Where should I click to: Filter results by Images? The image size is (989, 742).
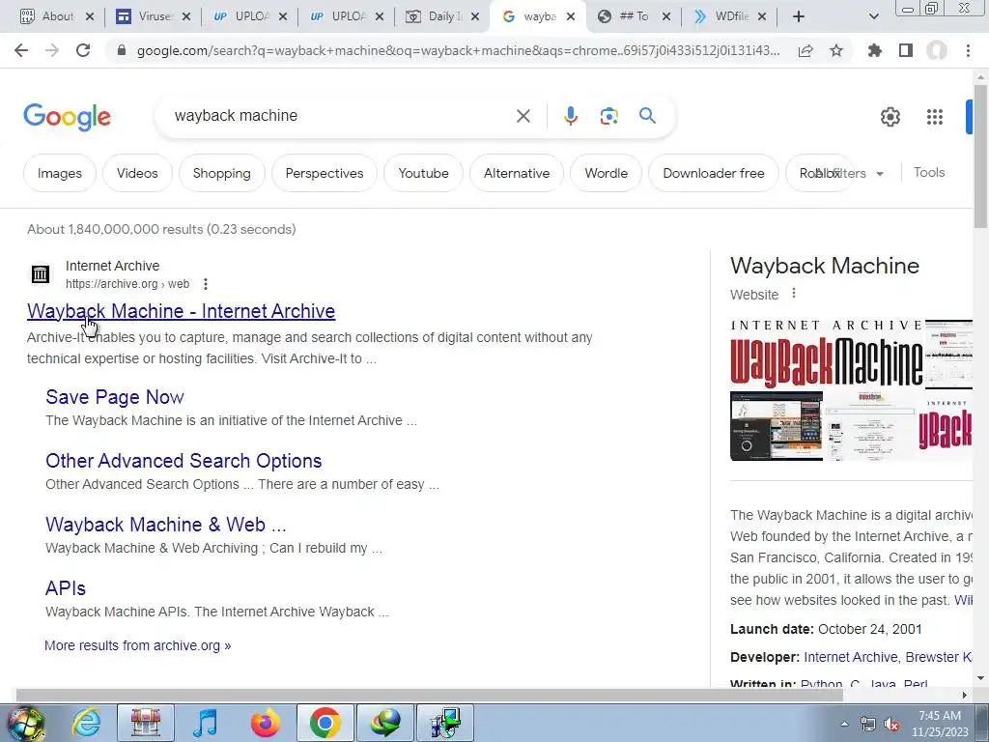tap(60, 173)
